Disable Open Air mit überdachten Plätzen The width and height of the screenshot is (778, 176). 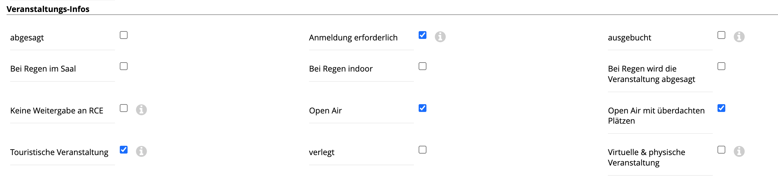click(721, 108)
